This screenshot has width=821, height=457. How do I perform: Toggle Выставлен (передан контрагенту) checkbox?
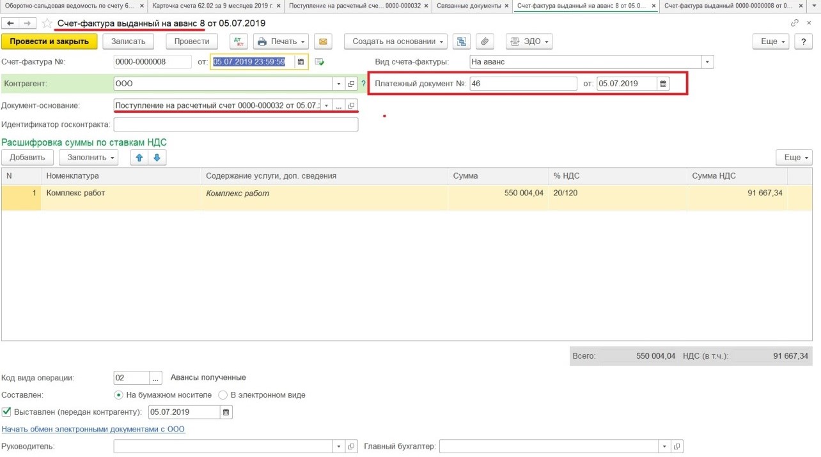(6, 412)
